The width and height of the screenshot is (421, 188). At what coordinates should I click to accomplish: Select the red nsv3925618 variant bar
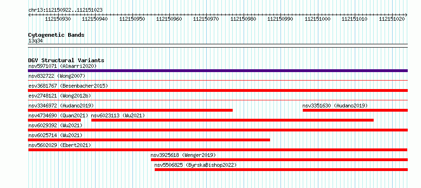[279, 160]
